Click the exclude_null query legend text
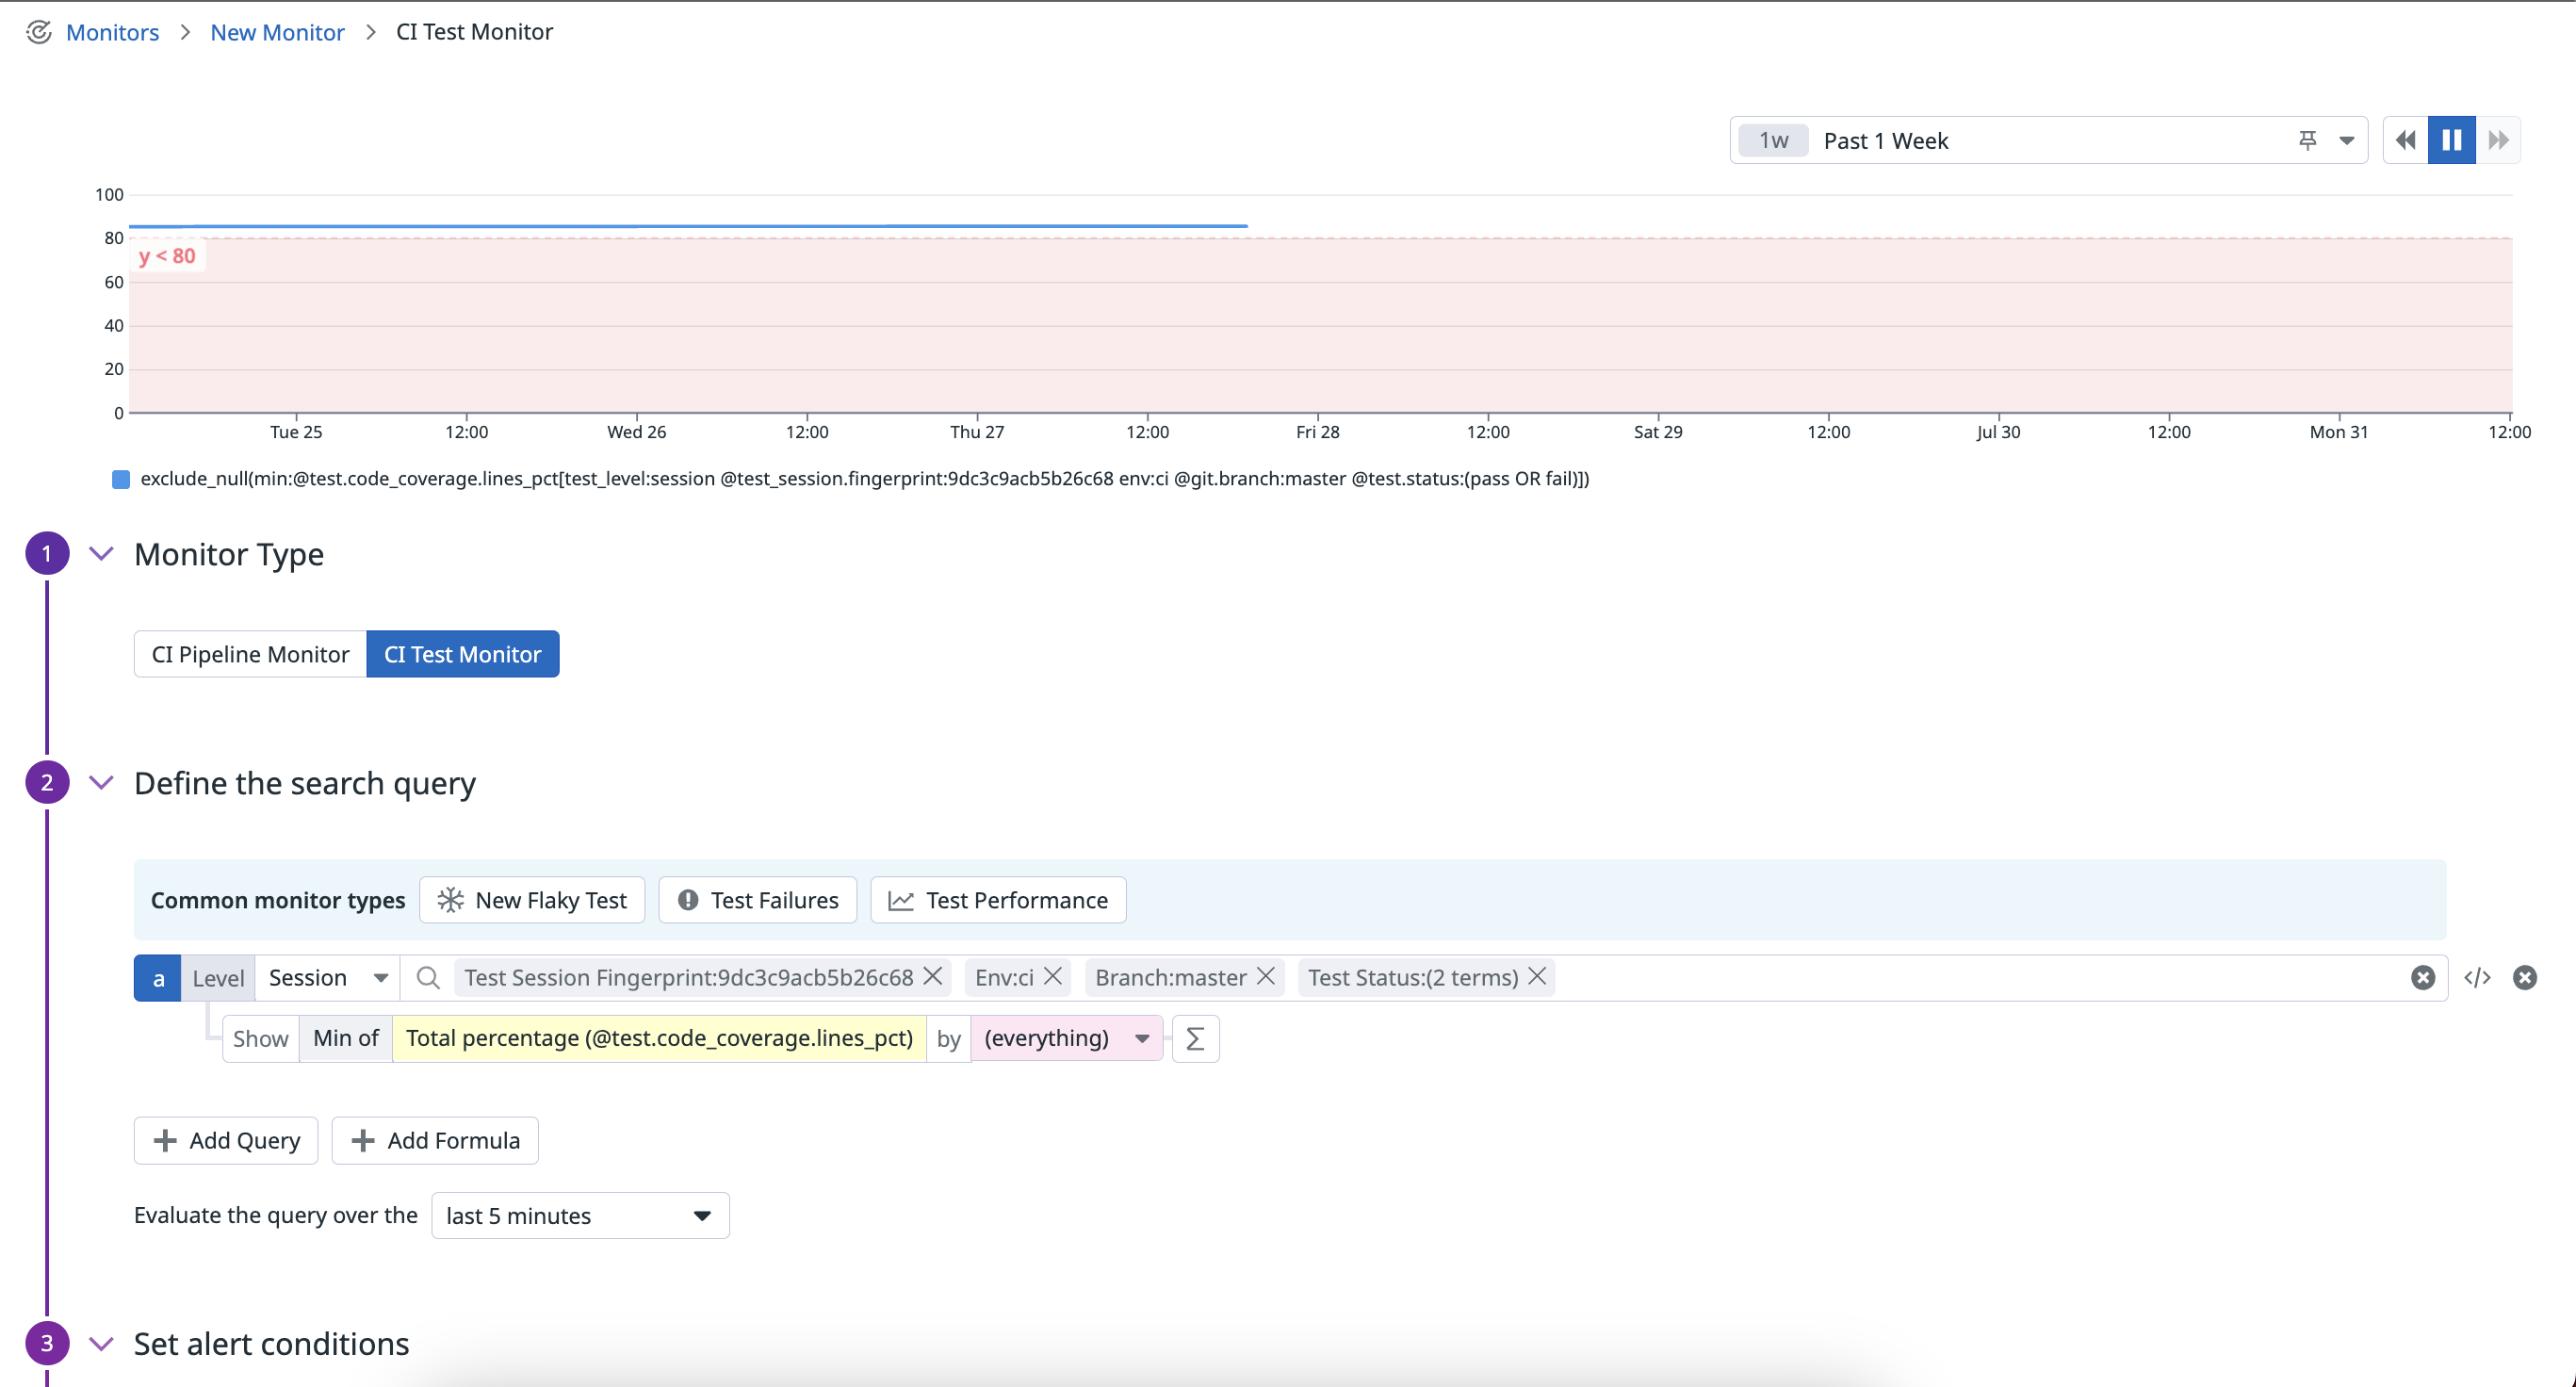2576x1387 pixels. coord(864,479)
